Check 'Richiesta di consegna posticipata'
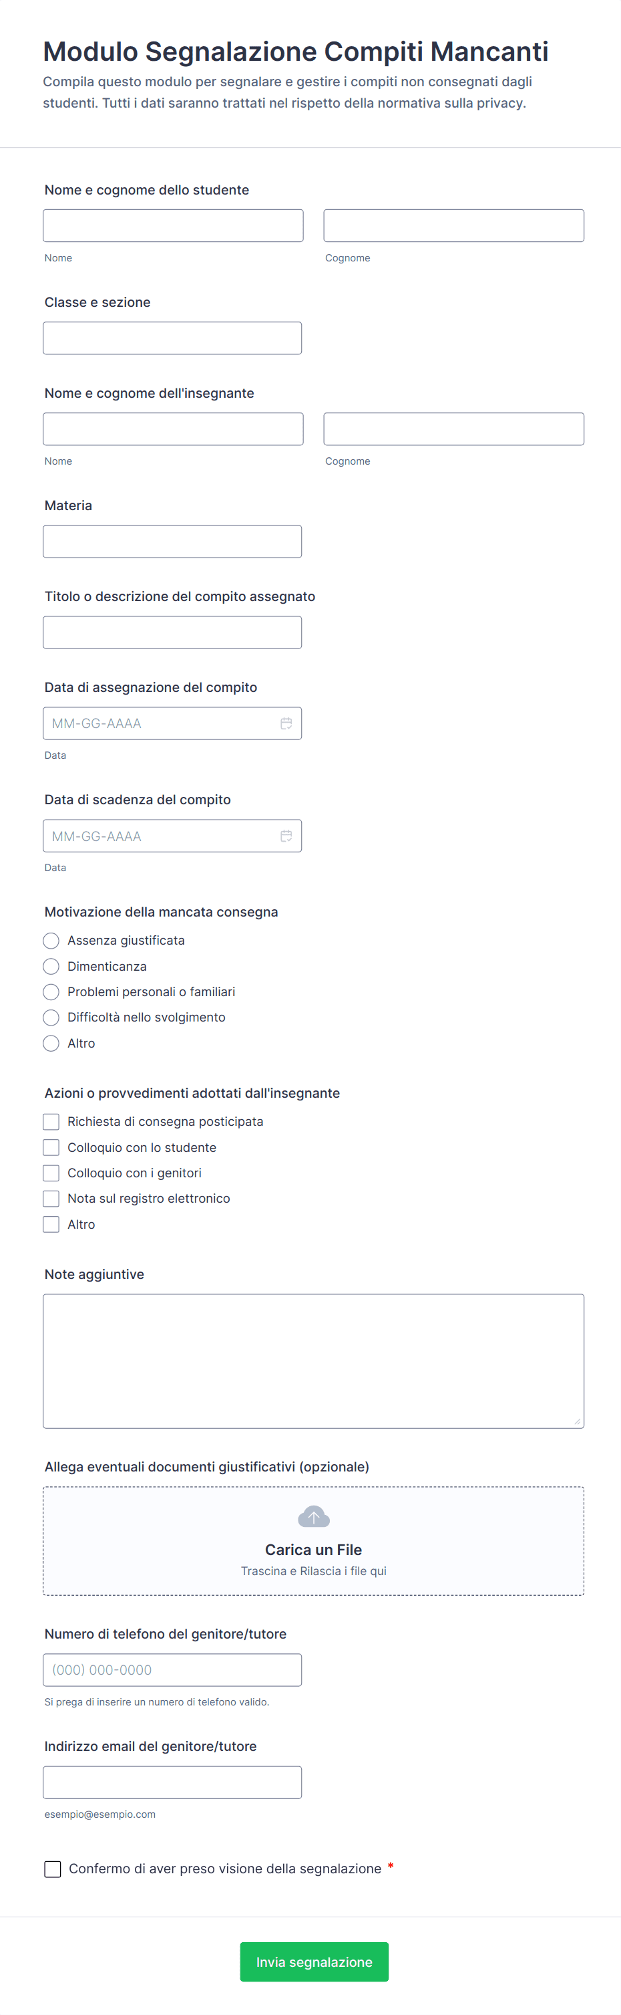Image resolution: width=621 pixels, height=2015 pixels. click(51, 1122)
